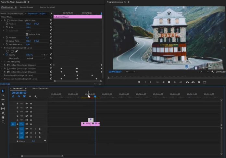Screen dimensions: 226x158
Task: Select the Razor tool in the toolbar
Action: (x=3, y=104)
